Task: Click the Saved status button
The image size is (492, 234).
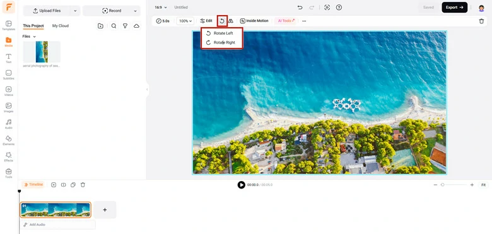Action: 428,8
